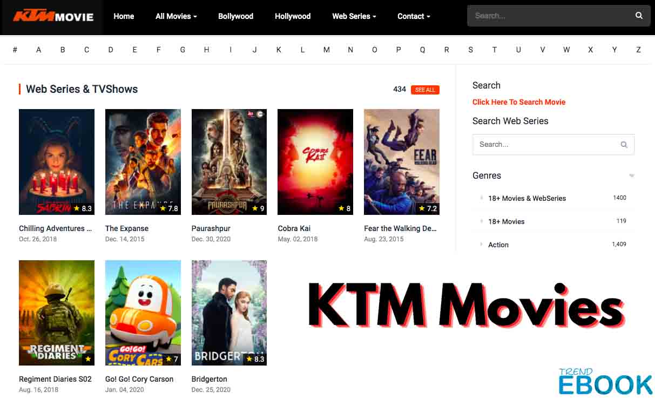Open Go! Go! Cory Carson poster
The height and width of the screenshot is (399, 655).
[143, 313]
